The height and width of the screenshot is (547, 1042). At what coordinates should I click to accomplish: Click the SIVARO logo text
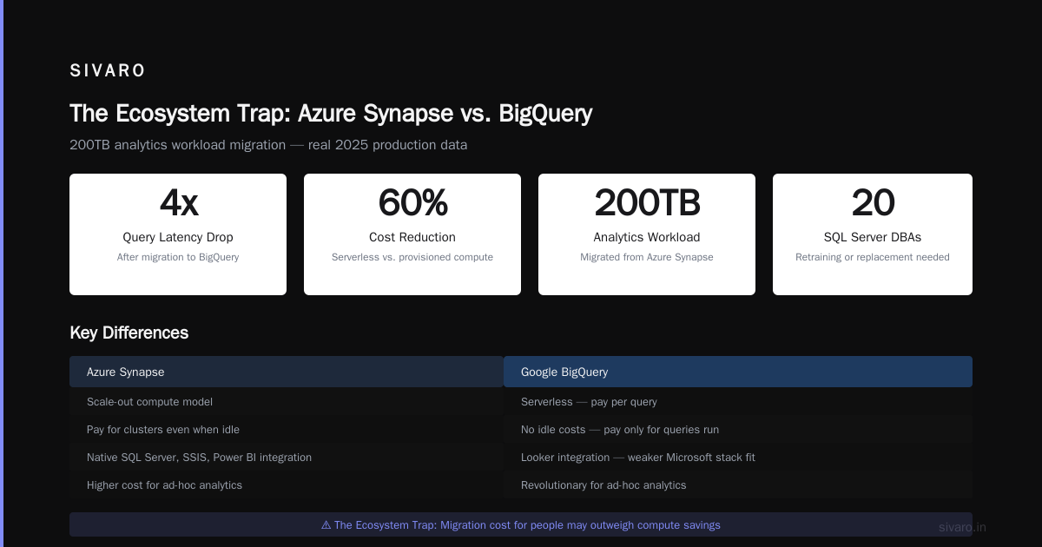(x=108, y=71)
